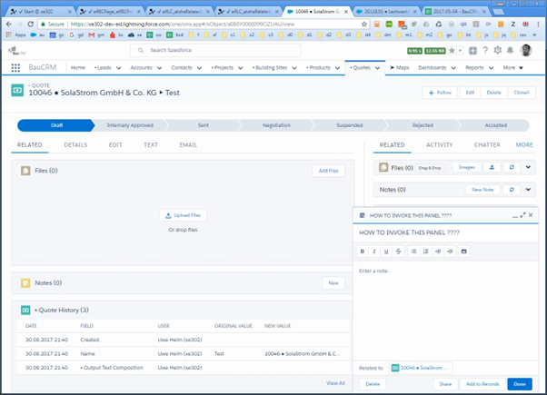Switch to the EMAIL tab
547x395 pixels.
[x=188, y=145]
